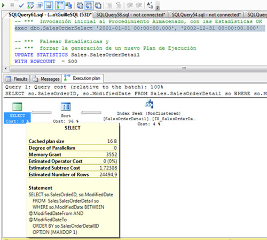Viewport: 267px width, 240px height.
Task: Click the 'Degree of Parallelism' tooltip row
Action: 73,148
